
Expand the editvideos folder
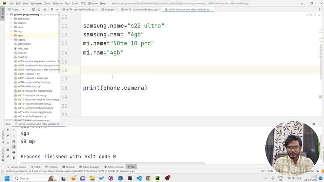11,19
